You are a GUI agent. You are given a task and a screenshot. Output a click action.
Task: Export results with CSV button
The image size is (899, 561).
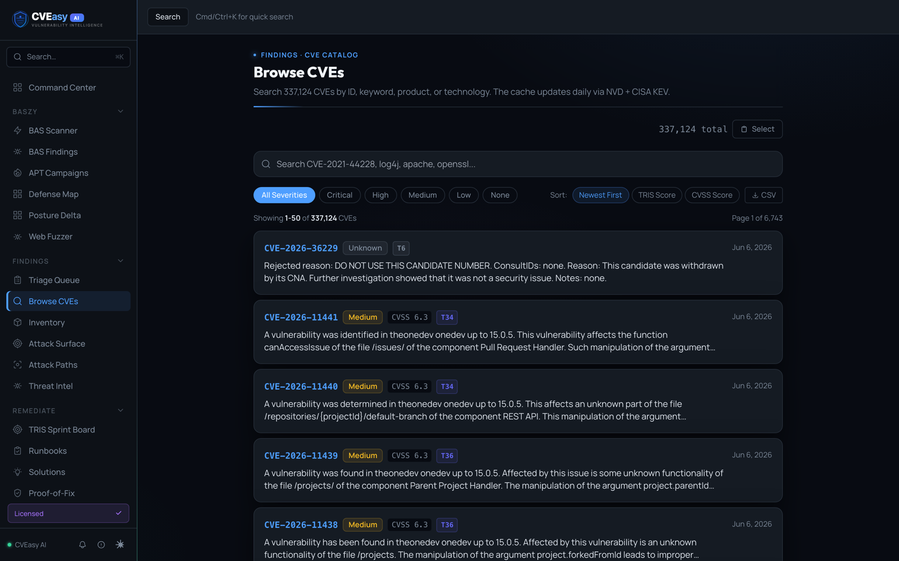[764, 195]
